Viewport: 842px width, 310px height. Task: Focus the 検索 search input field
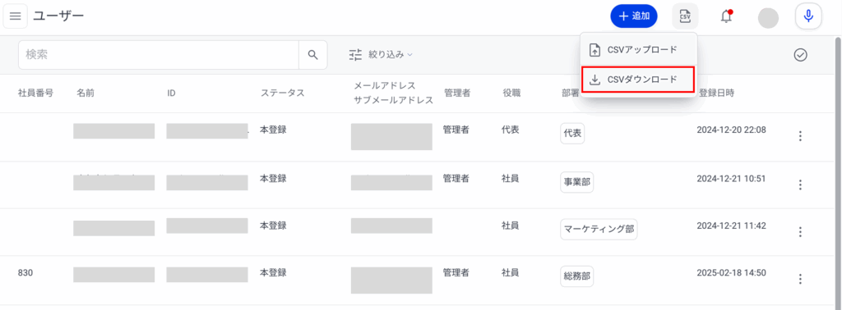click(x=159, y=55)
